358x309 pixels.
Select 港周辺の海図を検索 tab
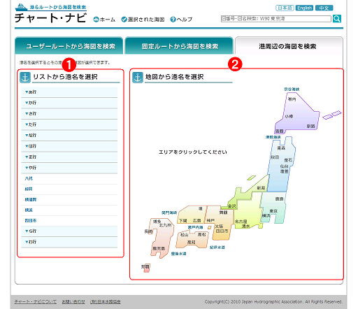[x=289, y=46]
